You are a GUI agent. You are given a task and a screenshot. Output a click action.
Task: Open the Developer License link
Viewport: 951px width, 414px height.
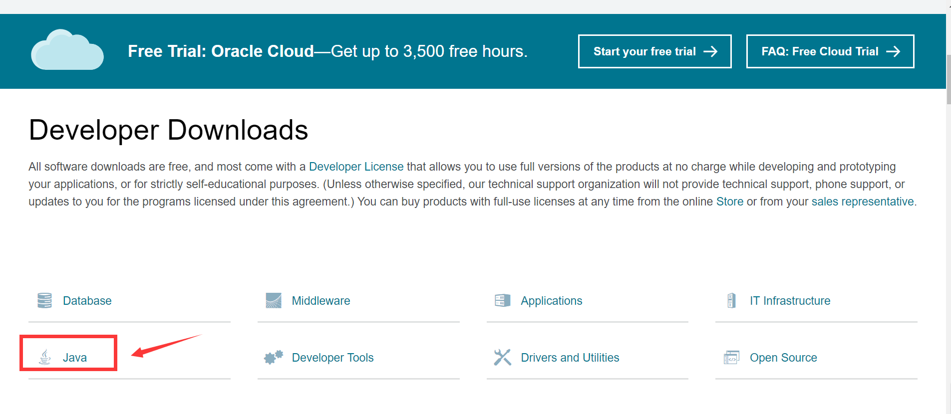tap(356, 167)
